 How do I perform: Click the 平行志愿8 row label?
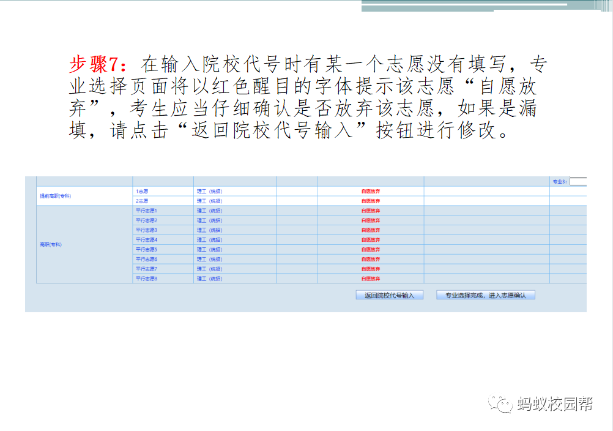147,279
